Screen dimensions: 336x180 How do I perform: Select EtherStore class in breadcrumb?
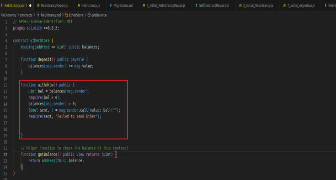tap(76, 15)
